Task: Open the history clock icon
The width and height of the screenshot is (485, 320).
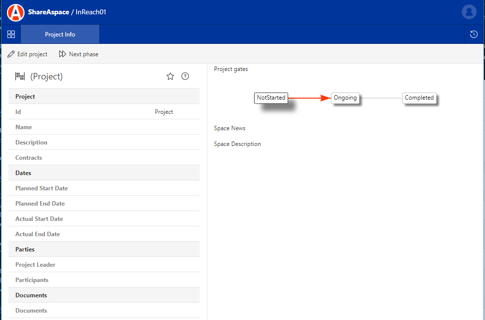Action: tap(474, 35)
